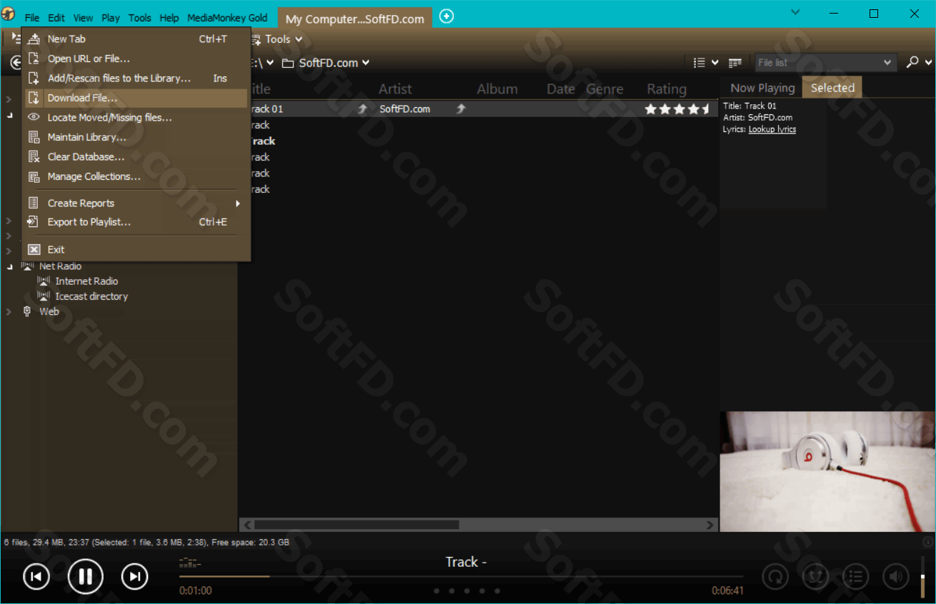Select Icecast directory node in tree
The height and width of the screenshot is (604, 936).
(x=91, y=296)
